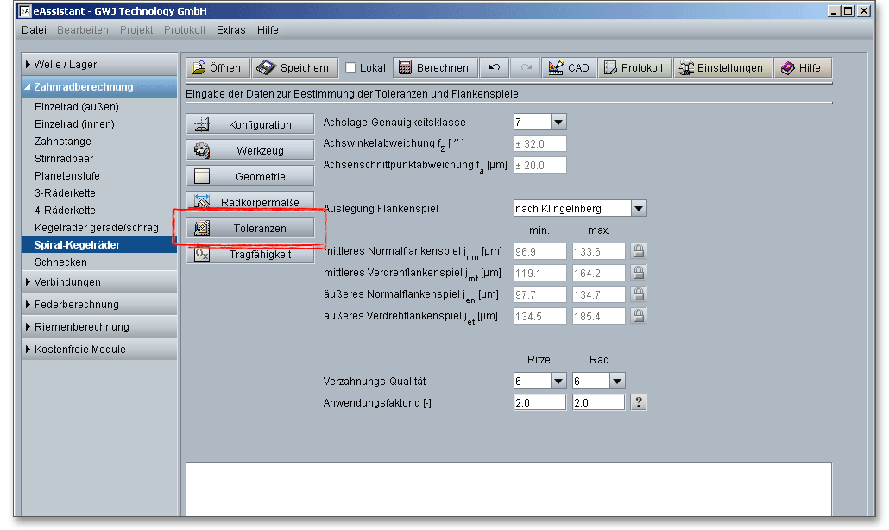Screen dimensions: 889x530
Task: Click Anwendungsfaktor q Ritzel input field
Action: pyautogui.click(x=539, y=402)
